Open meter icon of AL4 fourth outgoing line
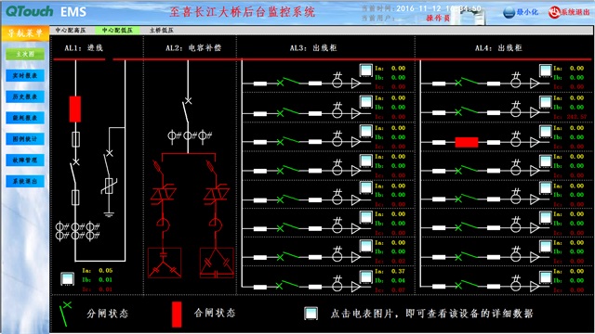The image size is (595, 334). [x=546, y=161]
